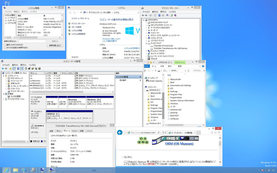Click the search box in UMWin8 Explorer window
277x173 pixels.
199,71
